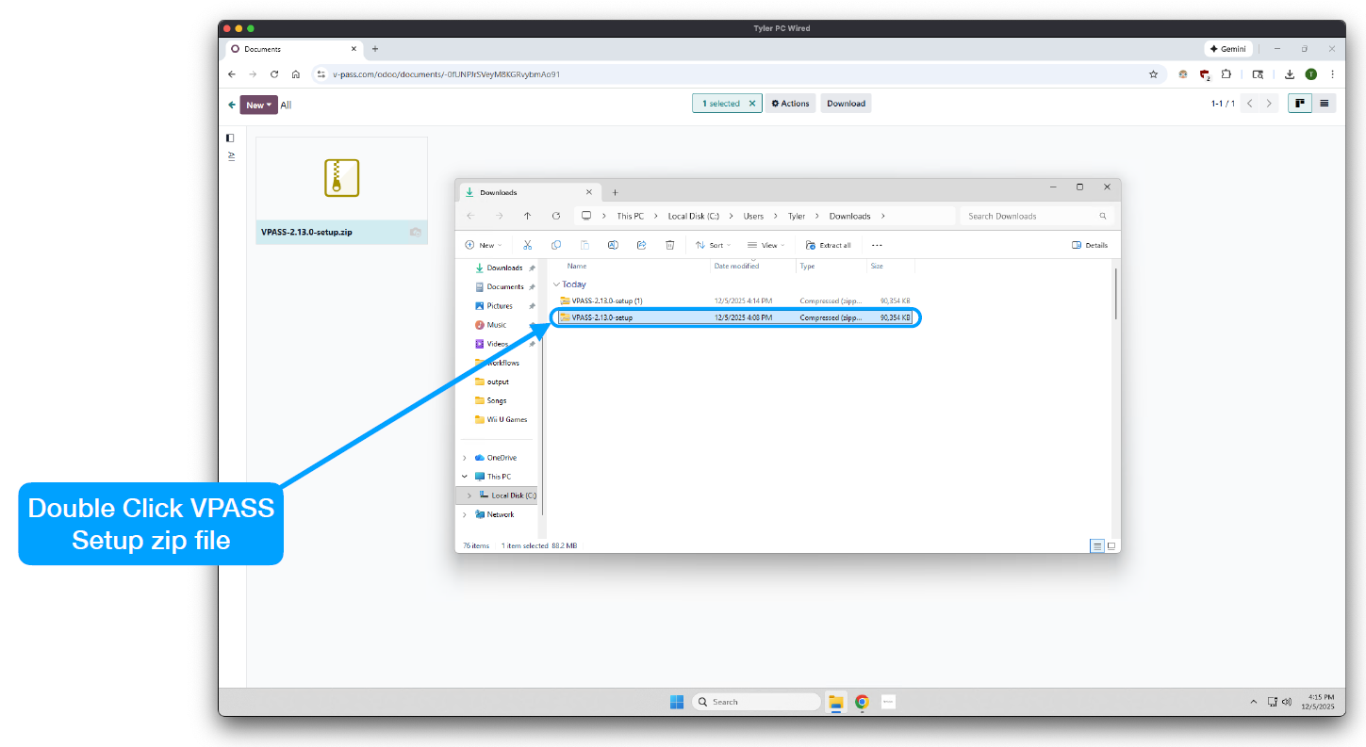Click the Extract all button

coord(829,245)
